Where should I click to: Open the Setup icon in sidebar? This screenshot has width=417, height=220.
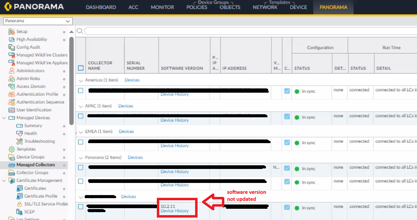12,32
